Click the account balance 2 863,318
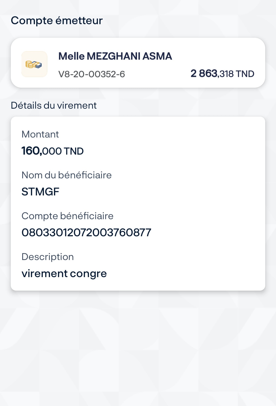Viewport: 276px width, 406px height. (212, 74)
